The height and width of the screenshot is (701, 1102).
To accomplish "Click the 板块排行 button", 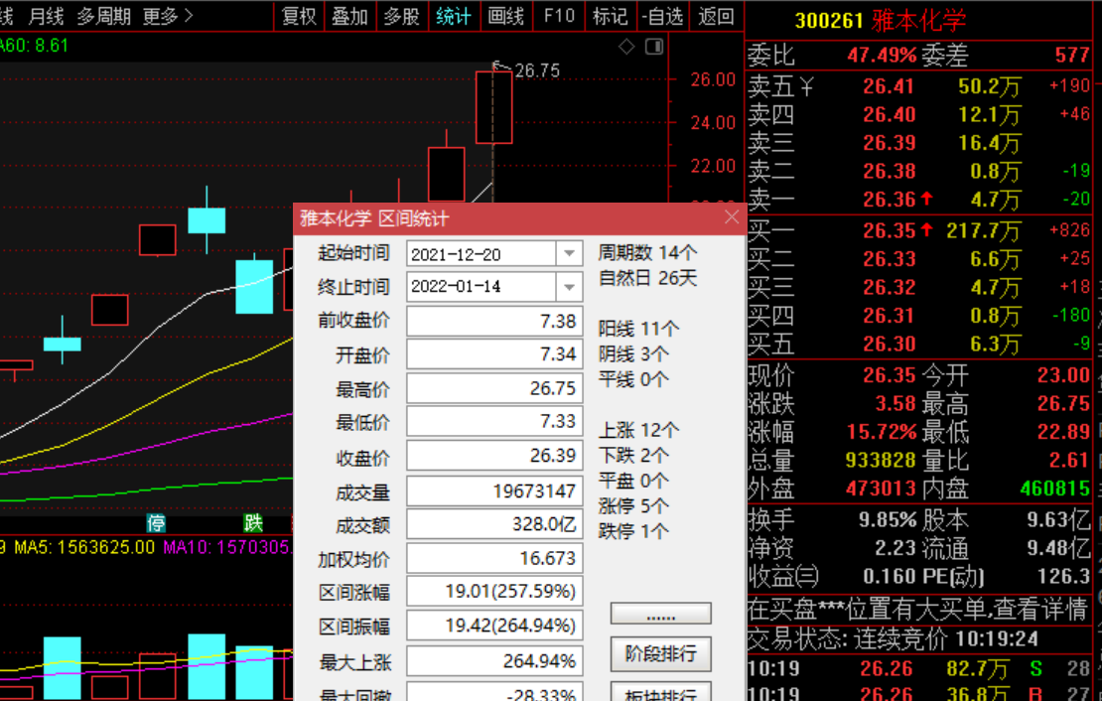I will tap(660, 692).
